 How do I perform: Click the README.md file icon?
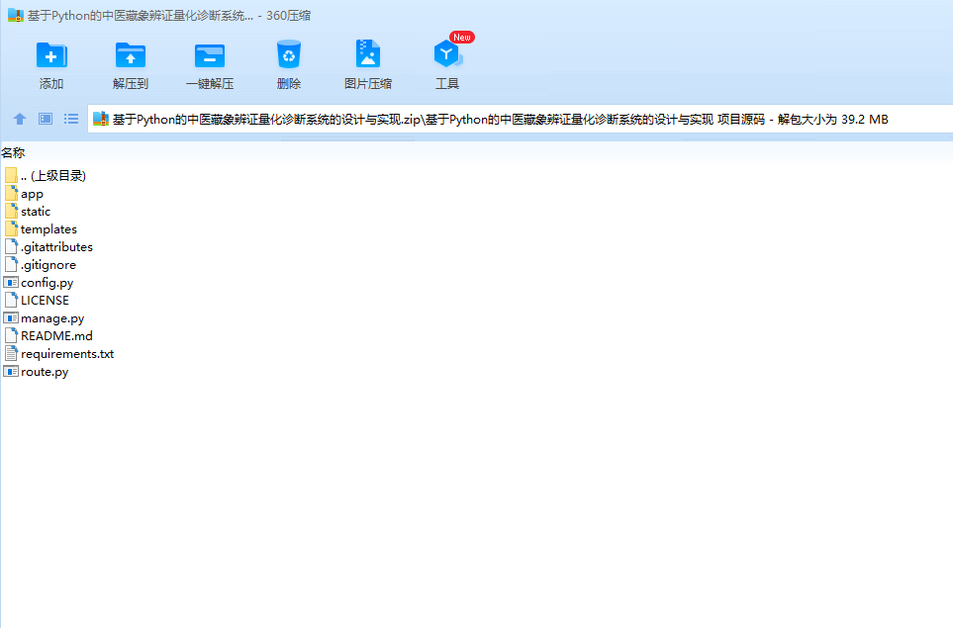(11, 336)
